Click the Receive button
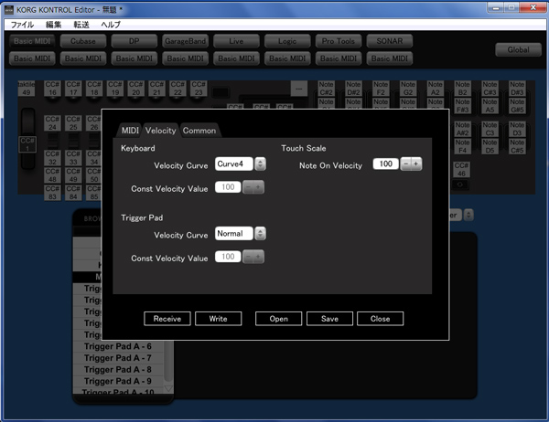 tap(167, 319)
